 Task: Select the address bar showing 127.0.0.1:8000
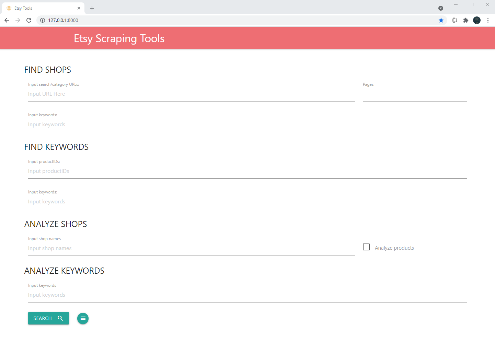click(206, 20)
